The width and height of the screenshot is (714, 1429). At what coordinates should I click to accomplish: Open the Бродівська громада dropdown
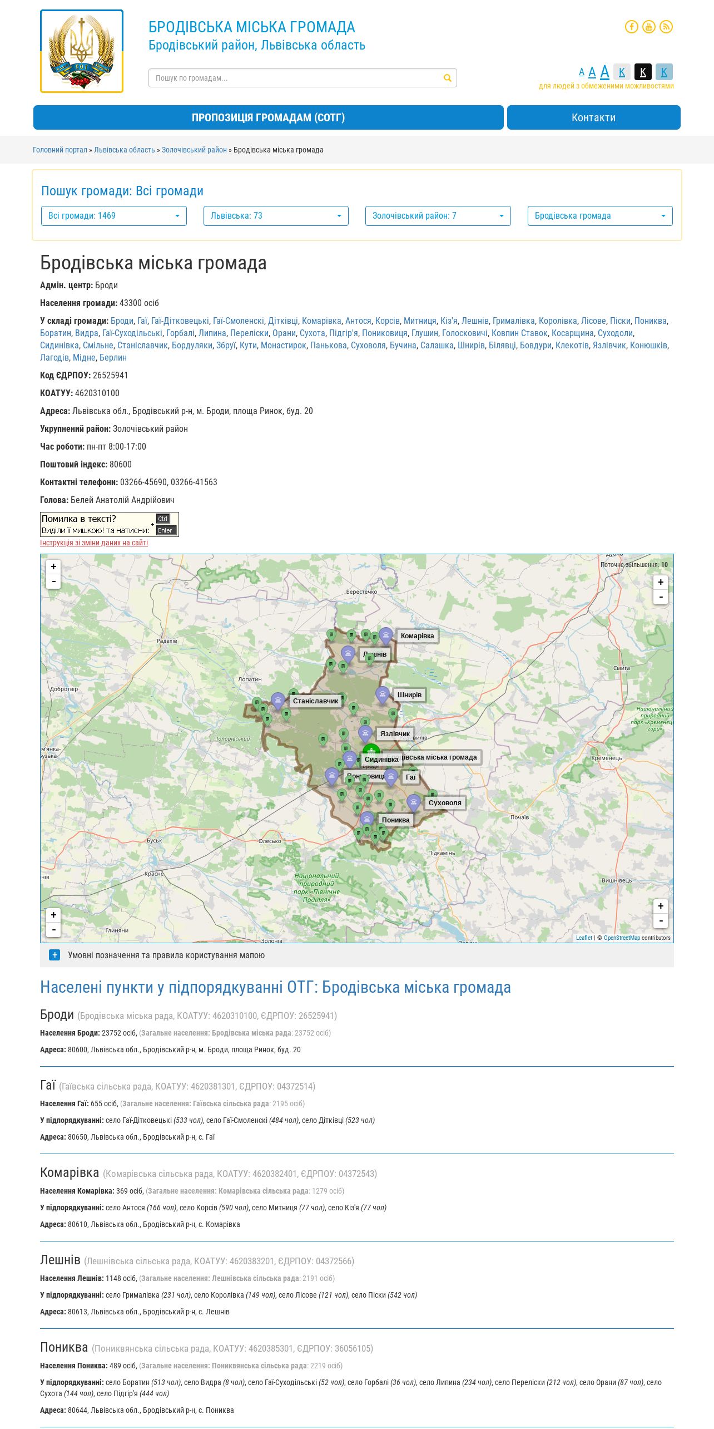(x=600, y=216)
